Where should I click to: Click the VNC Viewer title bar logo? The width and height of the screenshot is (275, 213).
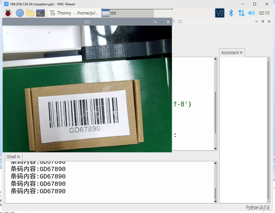pos(6,4)
